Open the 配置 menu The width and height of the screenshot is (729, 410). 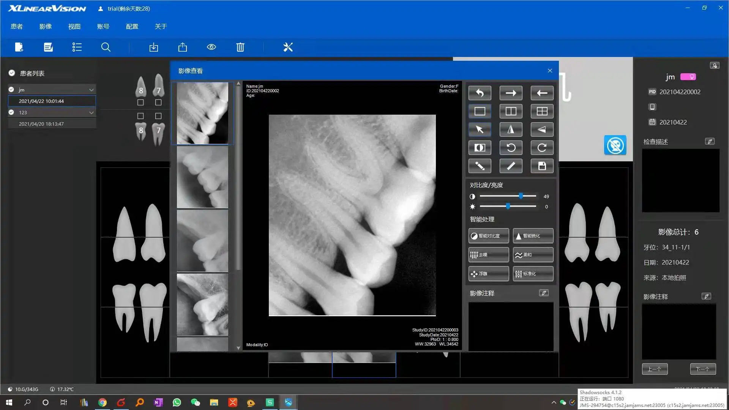tap(132, 27)
